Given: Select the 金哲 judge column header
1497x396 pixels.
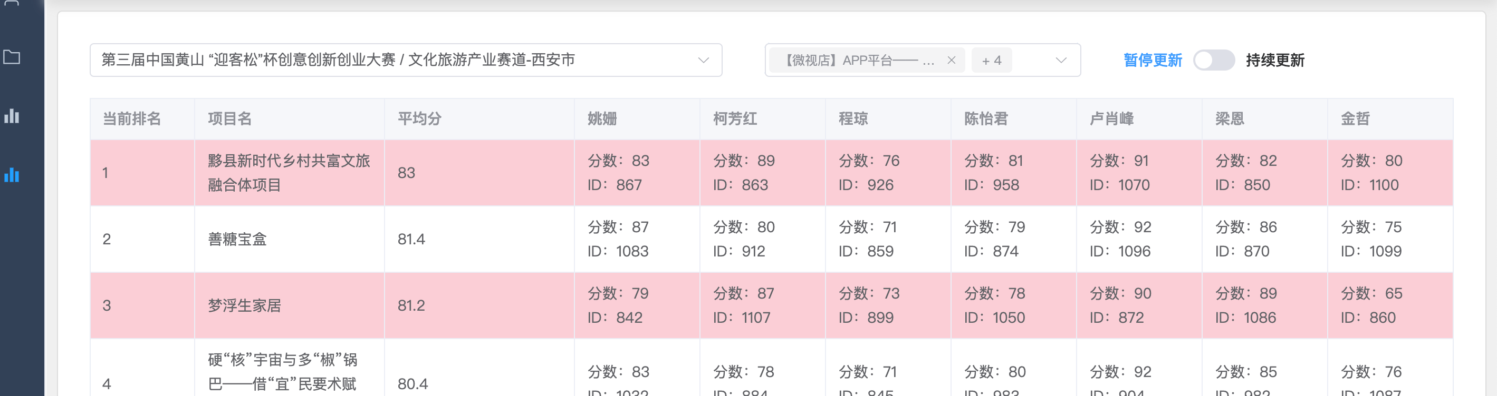Looking at the screenshot, I should [1355, 119].
